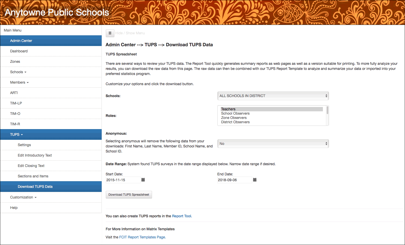Click the Start Date input field

click(123, 180)
